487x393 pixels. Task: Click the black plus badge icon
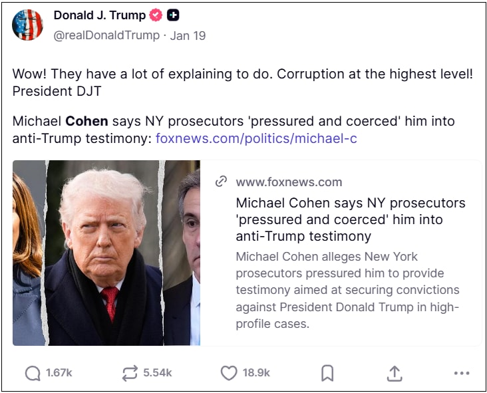(173, 15)
